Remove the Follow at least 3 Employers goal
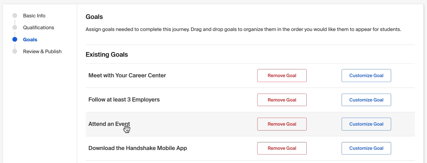The image size is (427, 163). tap(282, 100)
